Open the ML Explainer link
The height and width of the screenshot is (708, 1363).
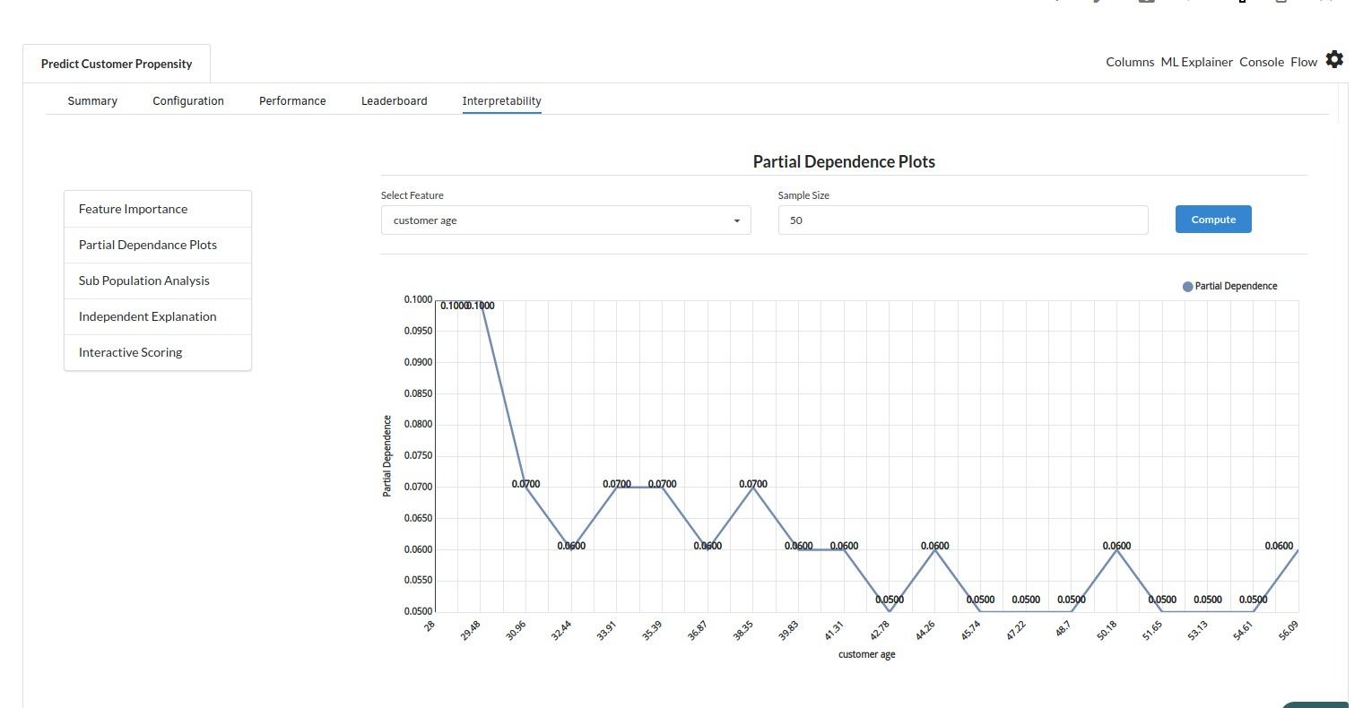[x=1197, y=62]
